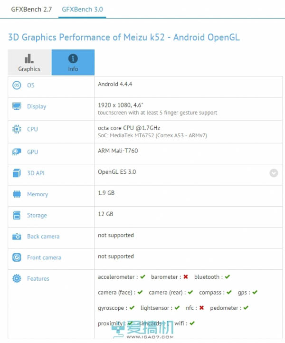The image size is (285, 343).
Task: Click the CPU chip icon
Action: 17,129
